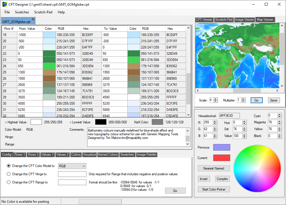
Task: Click the Invert color button
Action: [204, 179]
